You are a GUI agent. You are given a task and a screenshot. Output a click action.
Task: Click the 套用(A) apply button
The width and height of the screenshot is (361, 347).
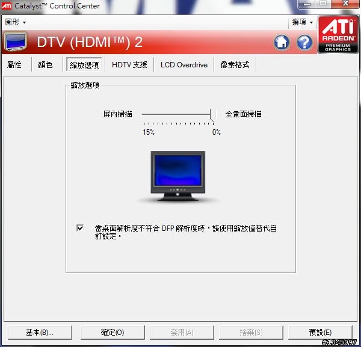(x=182, y=333)
